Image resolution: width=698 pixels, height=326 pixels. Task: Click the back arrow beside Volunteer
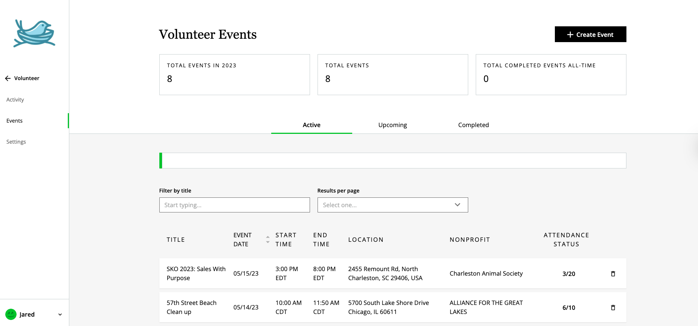tap(8, 78)
